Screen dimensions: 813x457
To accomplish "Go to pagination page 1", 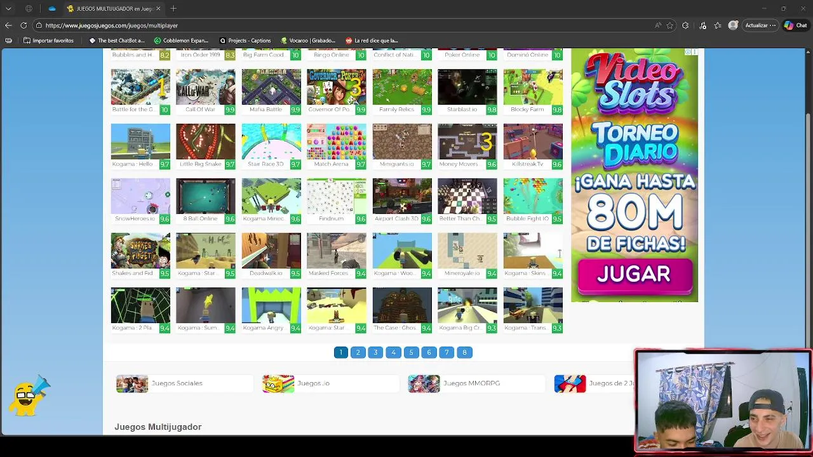I will (341, 352).
